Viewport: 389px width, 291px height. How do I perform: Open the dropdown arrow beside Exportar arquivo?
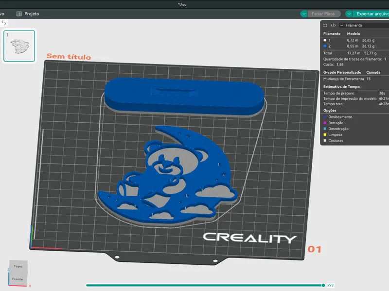[349, 14]
